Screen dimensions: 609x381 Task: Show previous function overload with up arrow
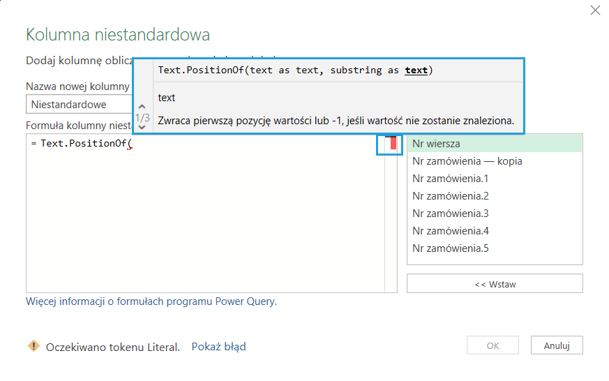142,107
